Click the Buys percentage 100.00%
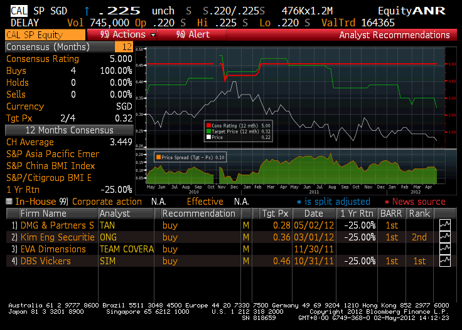This screenshot has width=462, height=330. (116, 71)
